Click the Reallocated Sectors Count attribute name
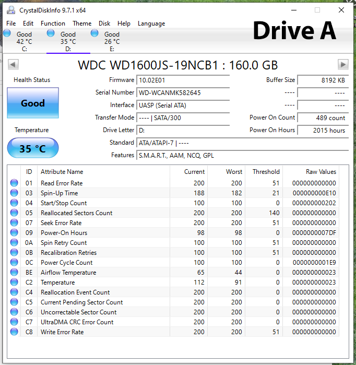Image resolution: width=356 pixels, height=365 pixels. click(77, 213)
